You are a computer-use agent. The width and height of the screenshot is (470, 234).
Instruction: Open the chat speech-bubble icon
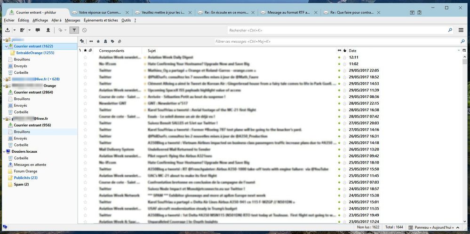38,30
